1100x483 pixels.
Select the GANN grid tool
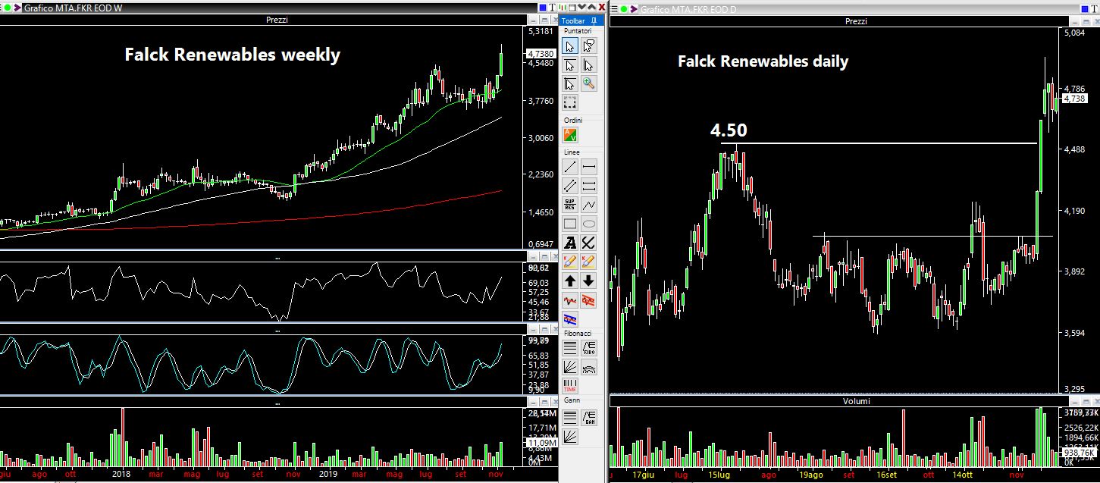click(588, 417)
